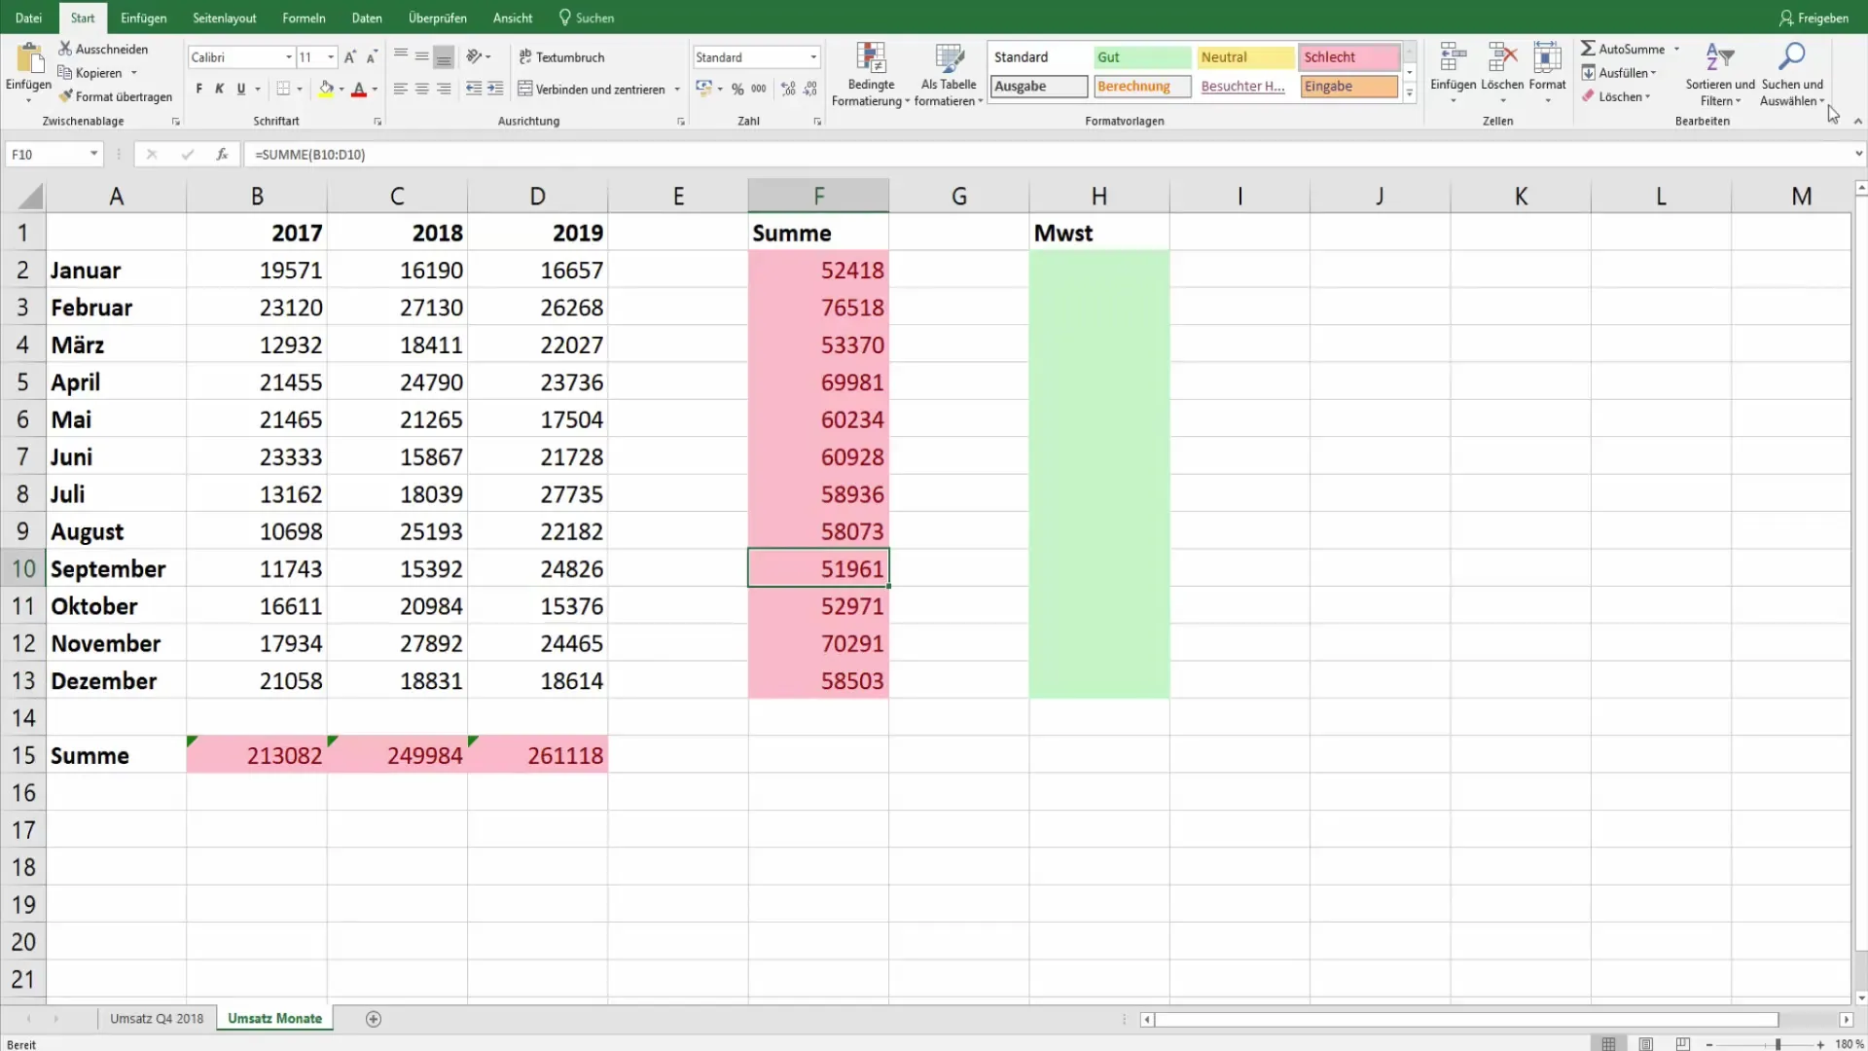The height and width of the screenshot is (1051, 1868).
Task: Open the font size dropdown
Action: click(331, 57)
